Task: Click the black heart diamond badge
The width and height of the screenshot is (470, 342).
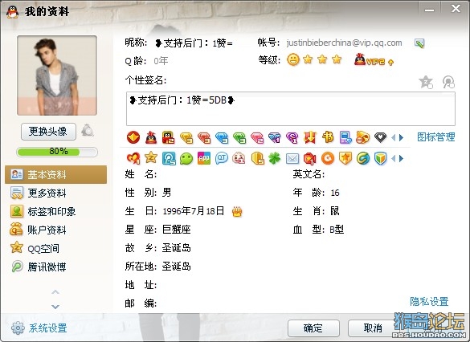Action: [x=380, y=138]
